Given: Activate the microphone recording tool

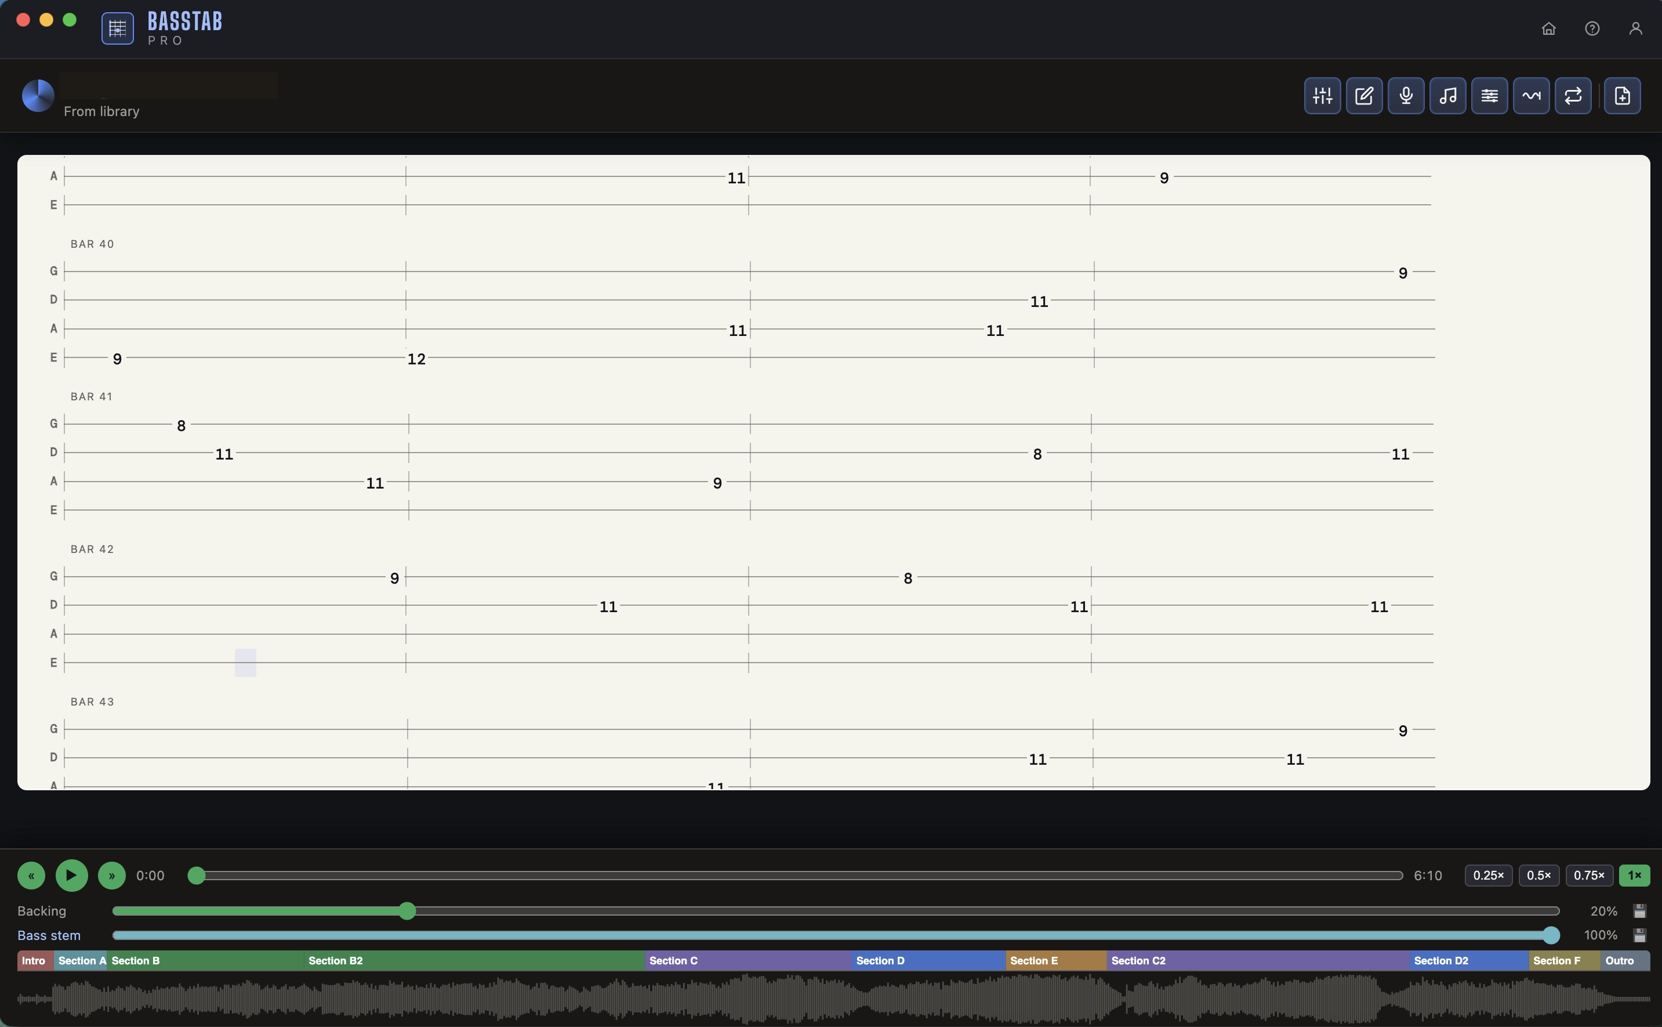Looking at the screenshot, I should click(1406, 96).
